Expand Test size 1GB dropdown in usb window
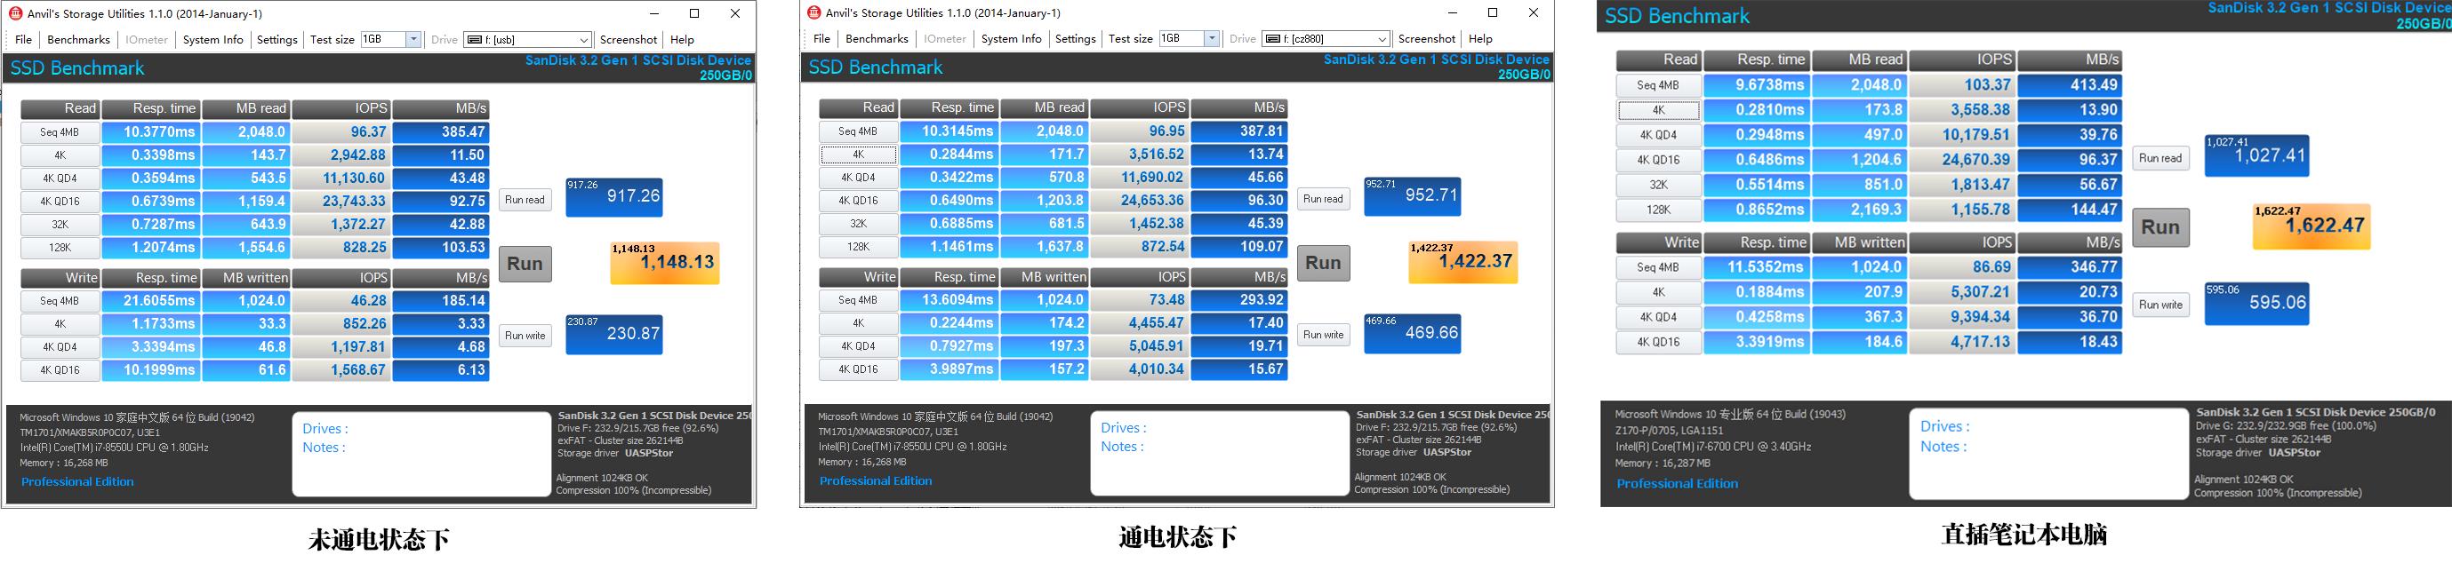Screen dimensions: 2452x571 pos(414,40)
